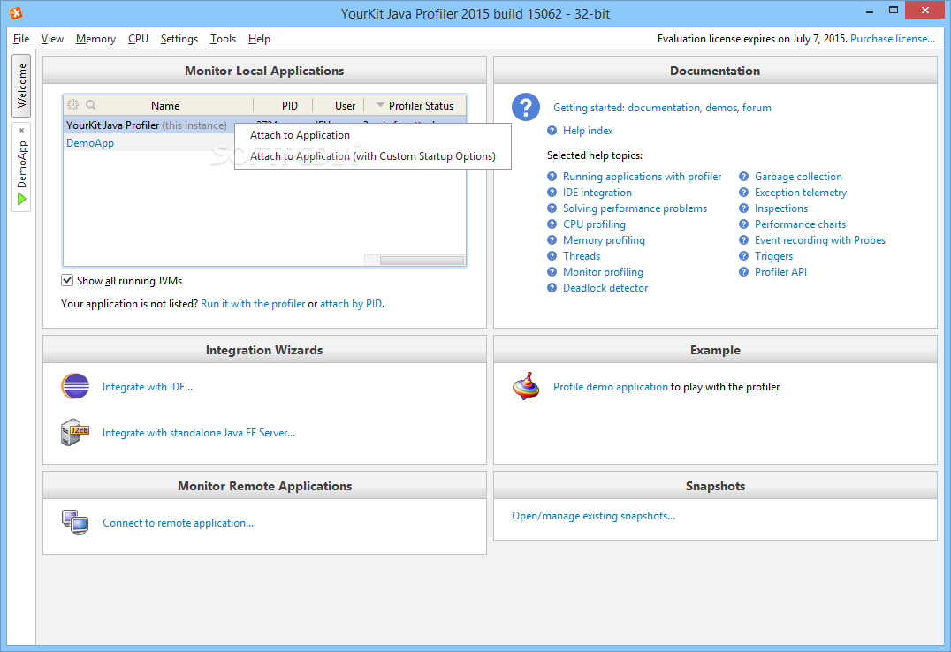The width and height of the screenshot is (951, 652).
Task: Click help icon beside Inspections
Action: [743, 208]
